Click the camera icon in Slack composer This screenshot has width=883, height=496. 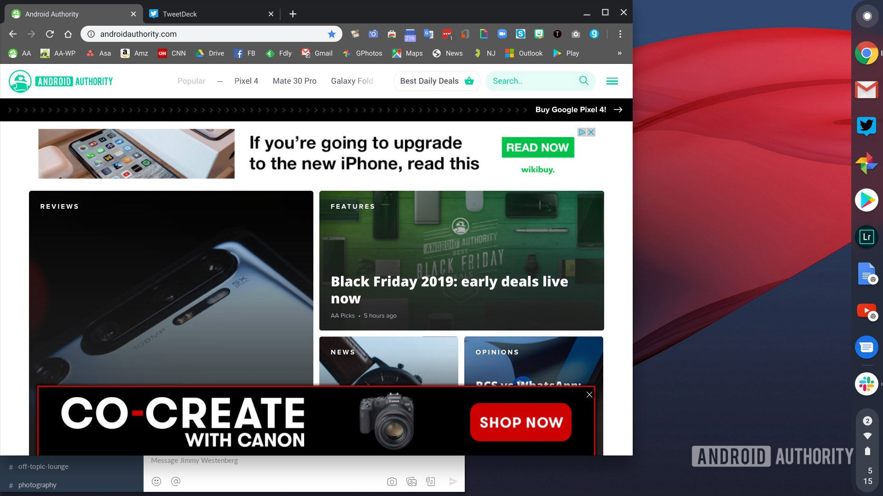click(392, 481)
